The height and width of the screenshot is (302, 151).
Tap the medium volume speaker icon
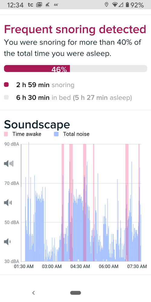pos(8,203)
